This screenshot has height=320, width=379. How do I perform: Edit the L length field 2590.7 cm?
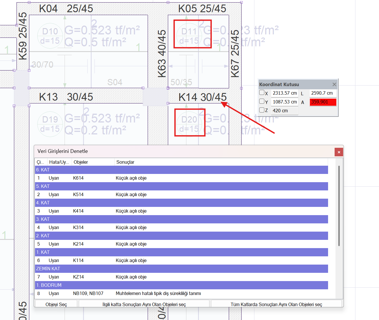point(323,93)
